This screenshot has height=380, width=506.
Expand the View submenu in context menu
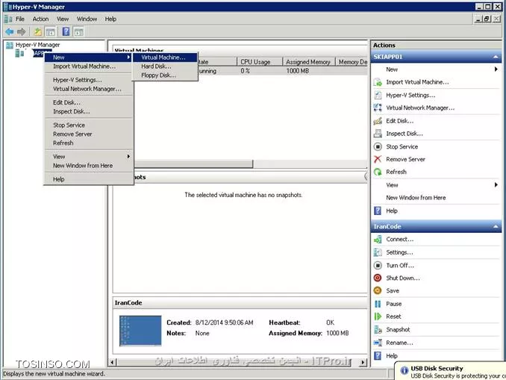point(128,156)
